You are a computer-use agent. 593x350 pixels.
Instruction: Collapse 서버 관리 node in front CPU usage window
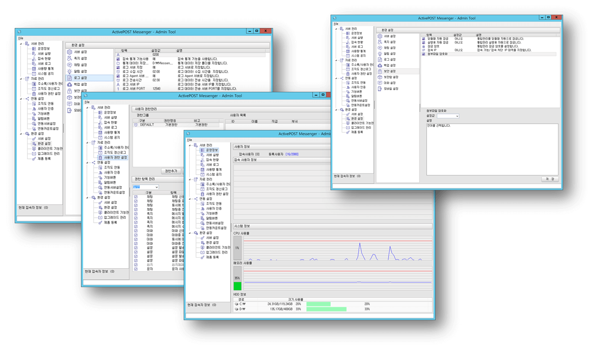(190, 145)
